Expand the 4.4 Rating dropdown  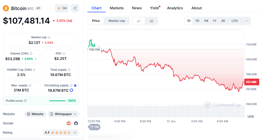click(61, 133)
